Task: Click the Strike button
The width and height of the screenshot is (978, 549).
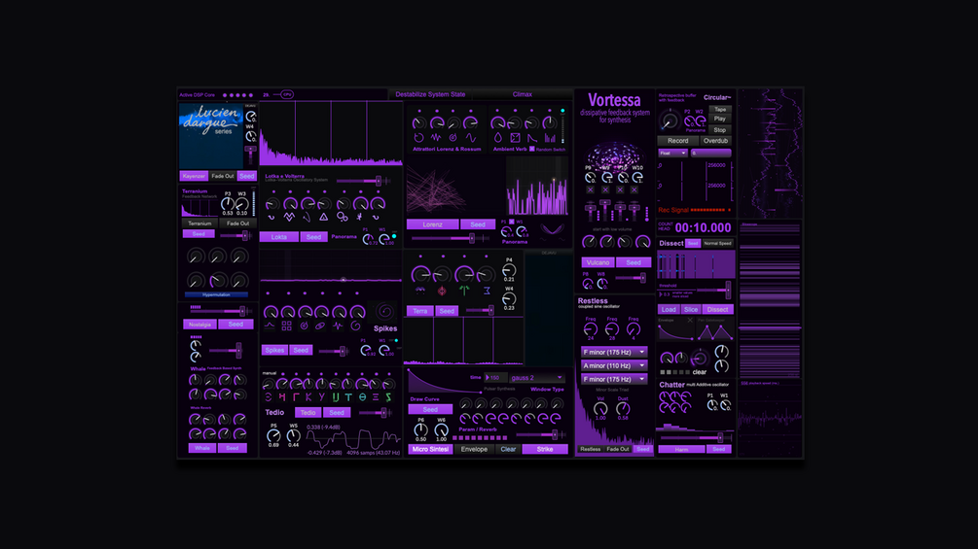Action: tap(545, 450)
